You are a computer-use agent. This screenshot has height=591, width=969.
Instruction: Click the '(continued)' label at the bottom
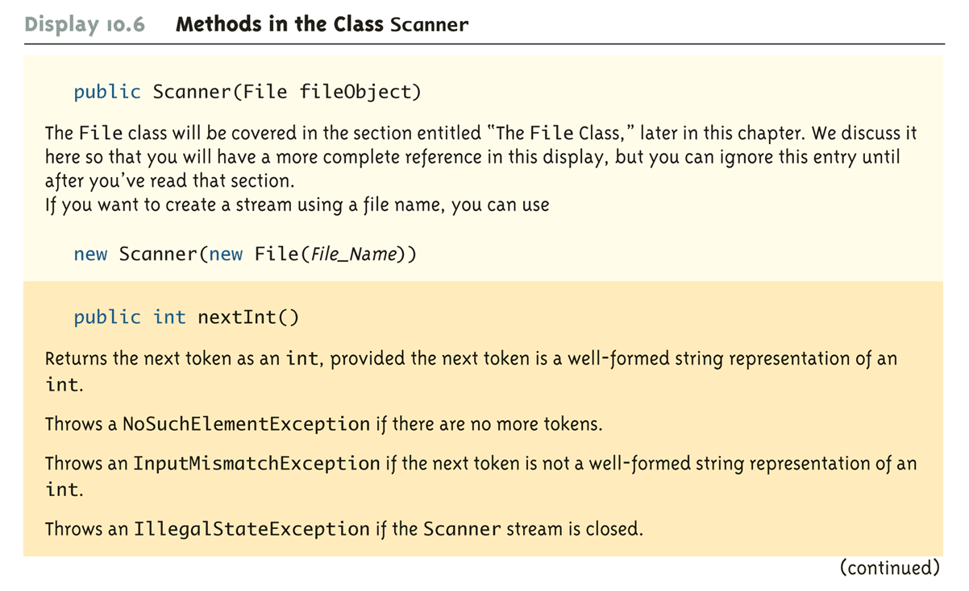(x=889, y=568)
